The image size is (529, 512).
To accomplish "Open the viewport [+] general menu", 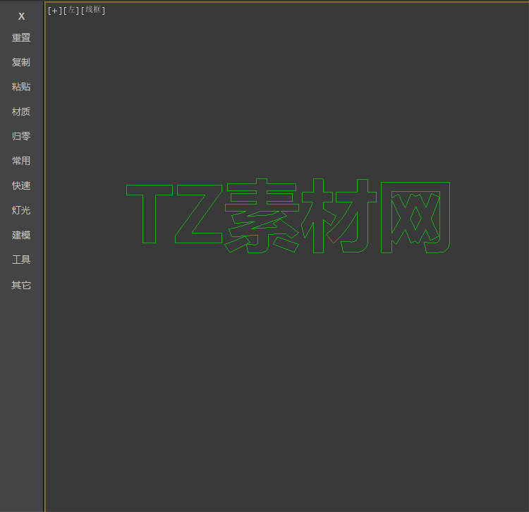I will [x=55, y=11].
